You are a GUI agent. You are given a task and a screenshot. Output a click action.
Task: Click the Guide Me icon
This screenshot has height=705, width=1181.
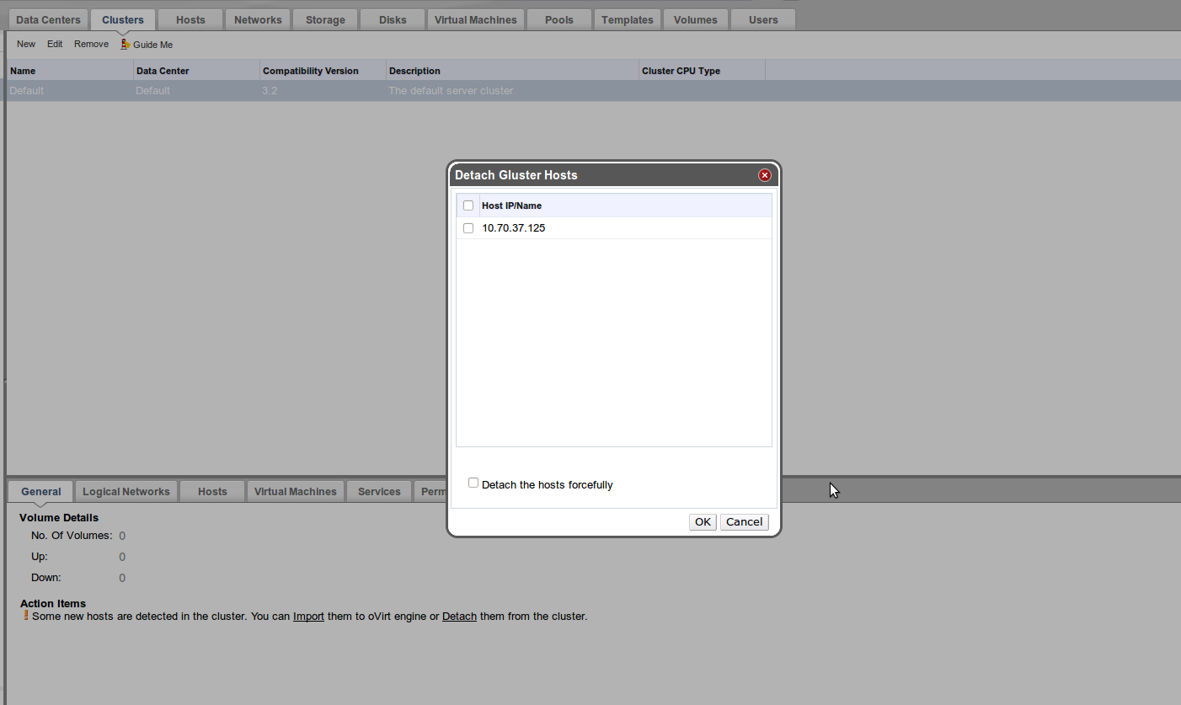coord(126,44)
